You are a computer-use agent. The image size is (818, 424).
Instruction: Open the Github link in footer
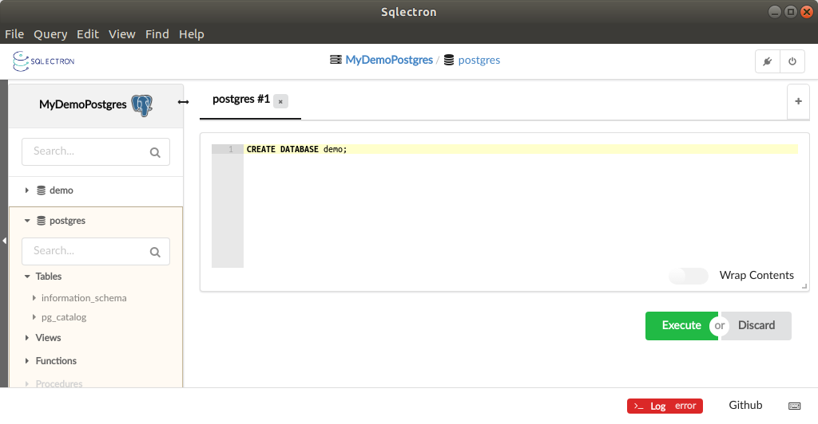pos(745,405)
